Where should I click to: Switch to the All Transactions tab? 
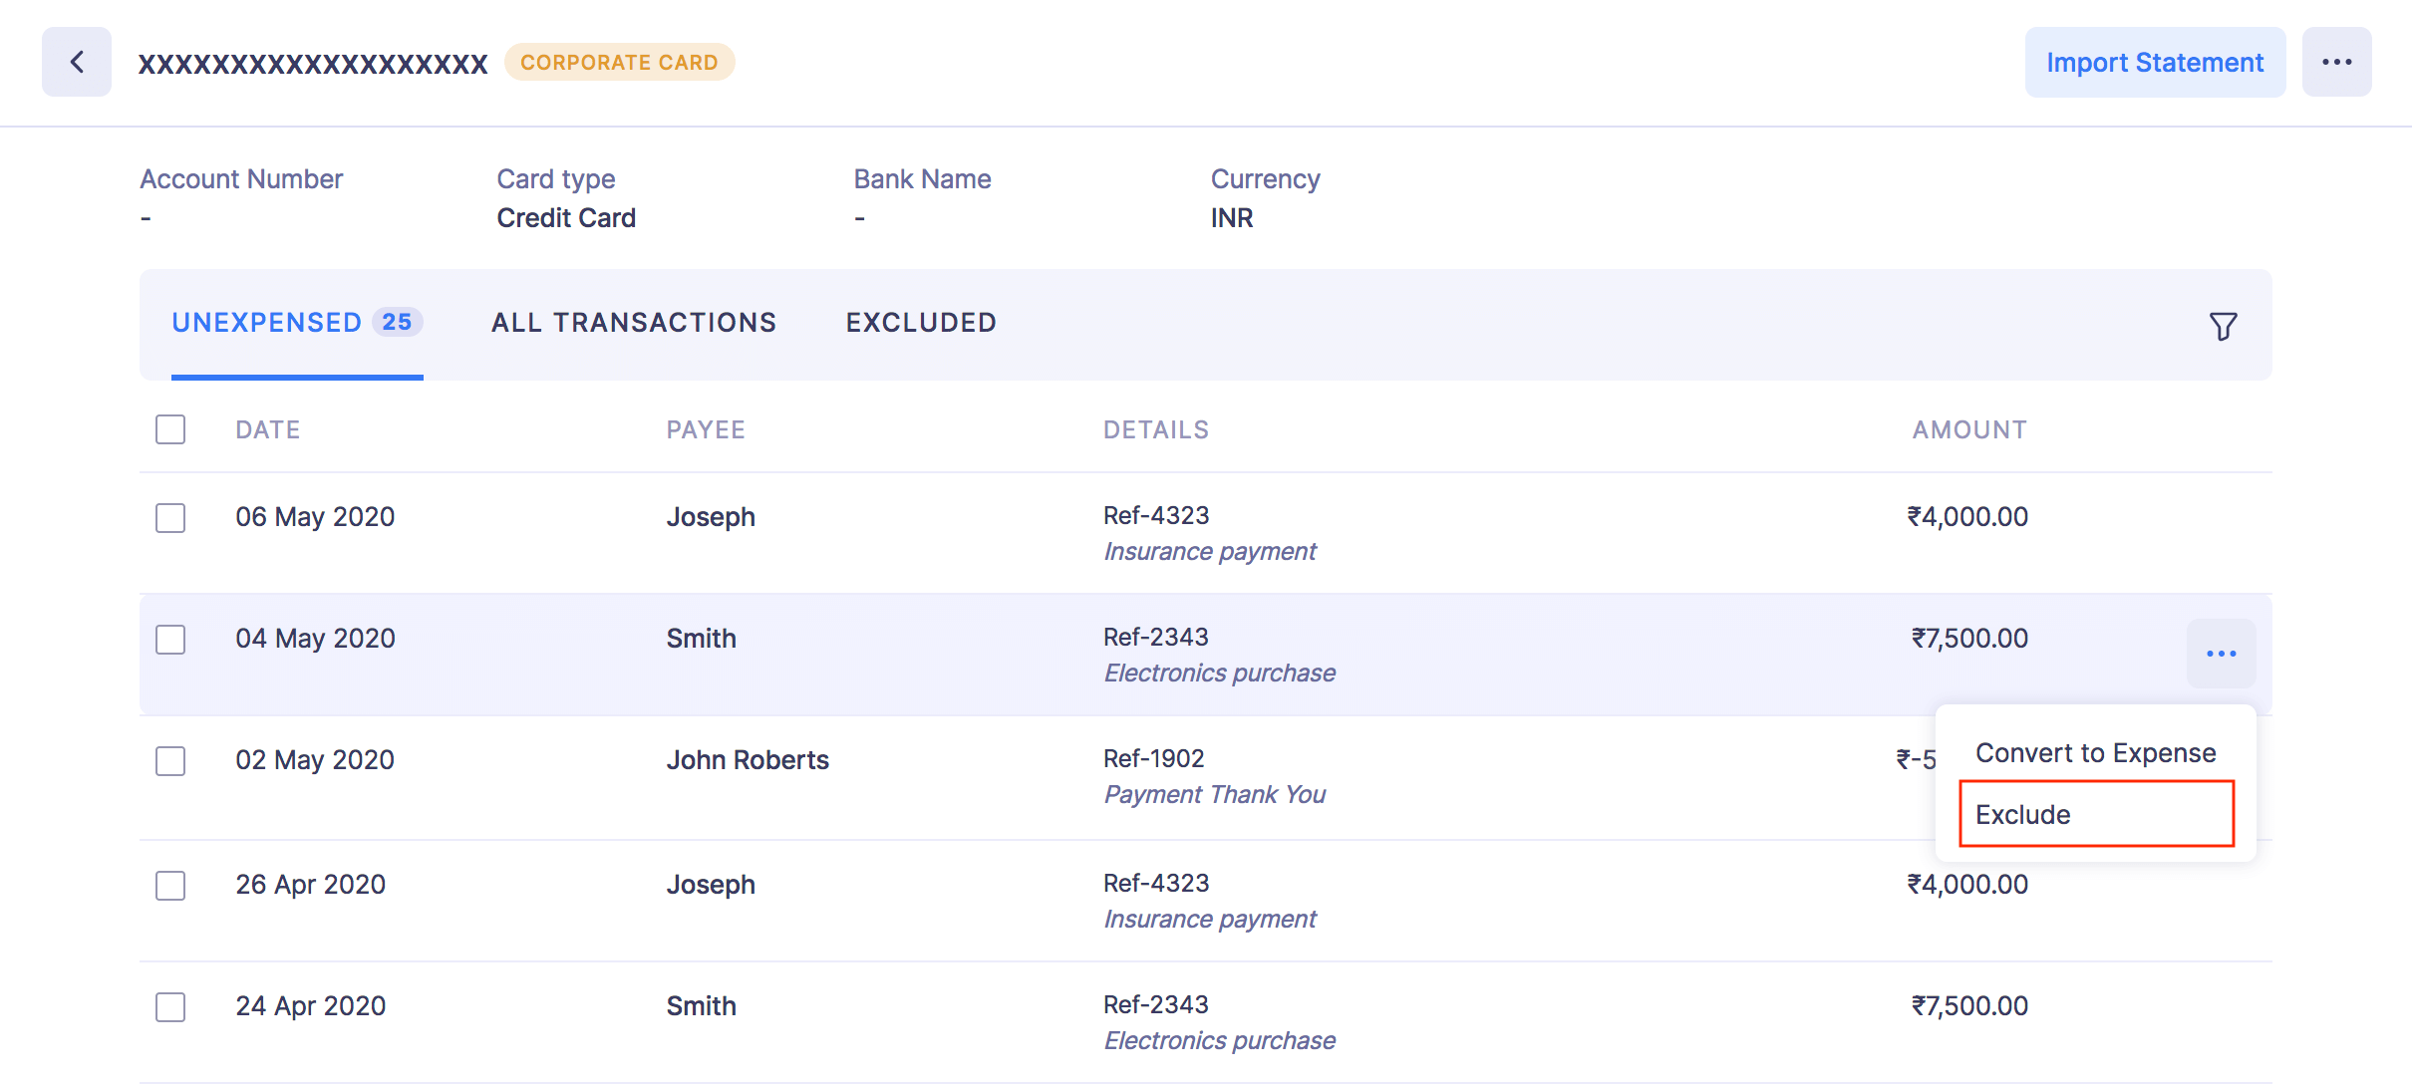click(x=634, y=323)
